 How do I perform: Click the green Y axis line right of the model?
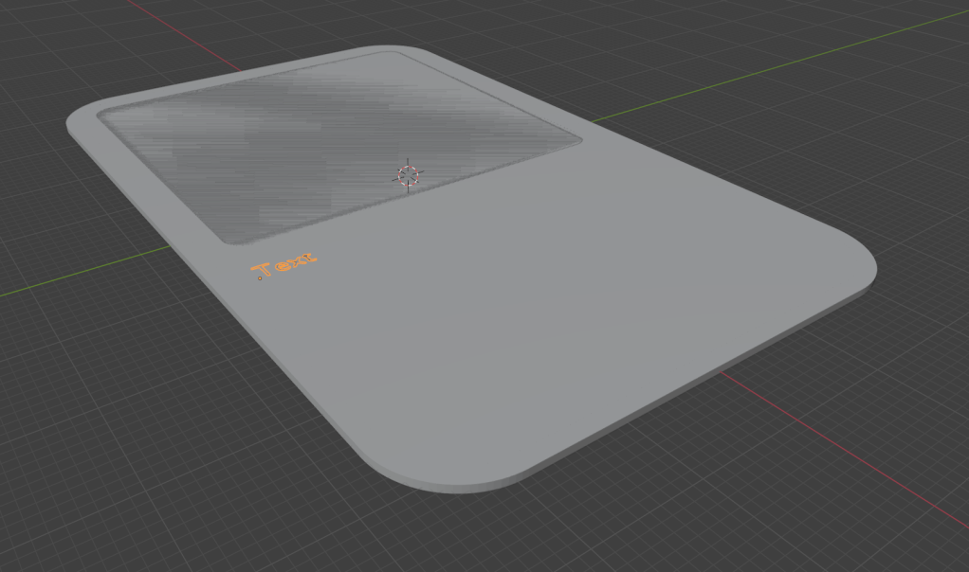click(759, 68)
